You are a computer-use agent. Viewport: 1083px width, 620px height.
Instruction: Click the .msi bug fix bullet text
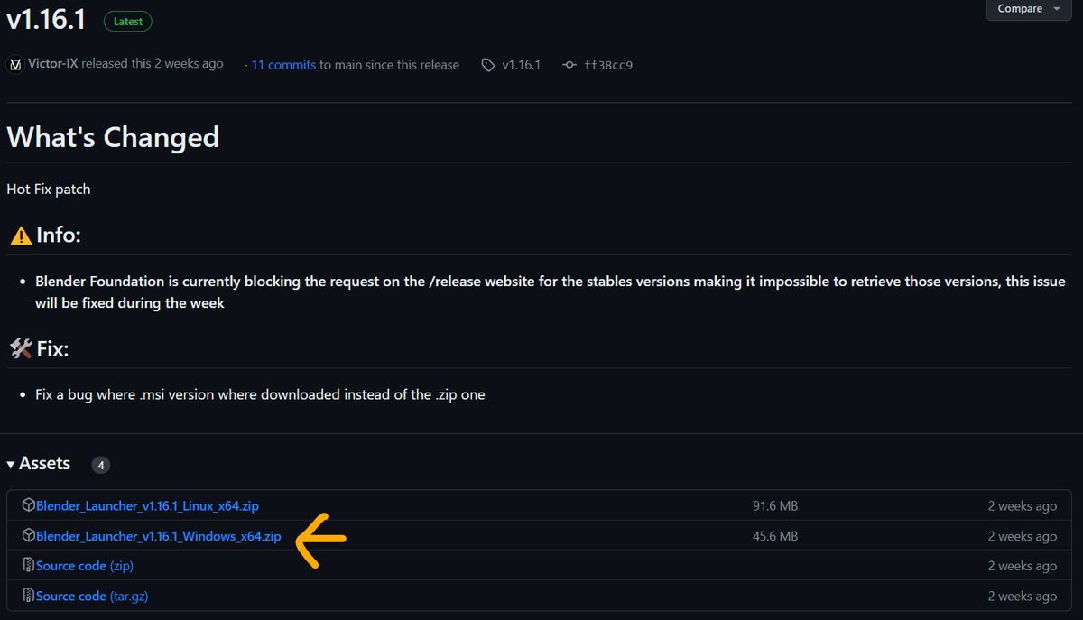[x=260, y=395]
